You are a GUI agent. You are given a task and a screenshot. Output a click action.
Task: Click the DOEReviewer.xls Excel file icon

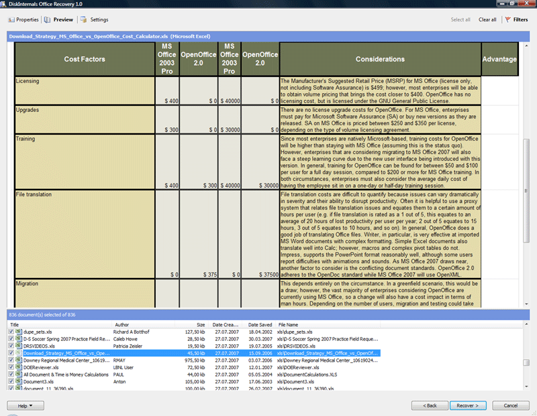click(19, 367)
